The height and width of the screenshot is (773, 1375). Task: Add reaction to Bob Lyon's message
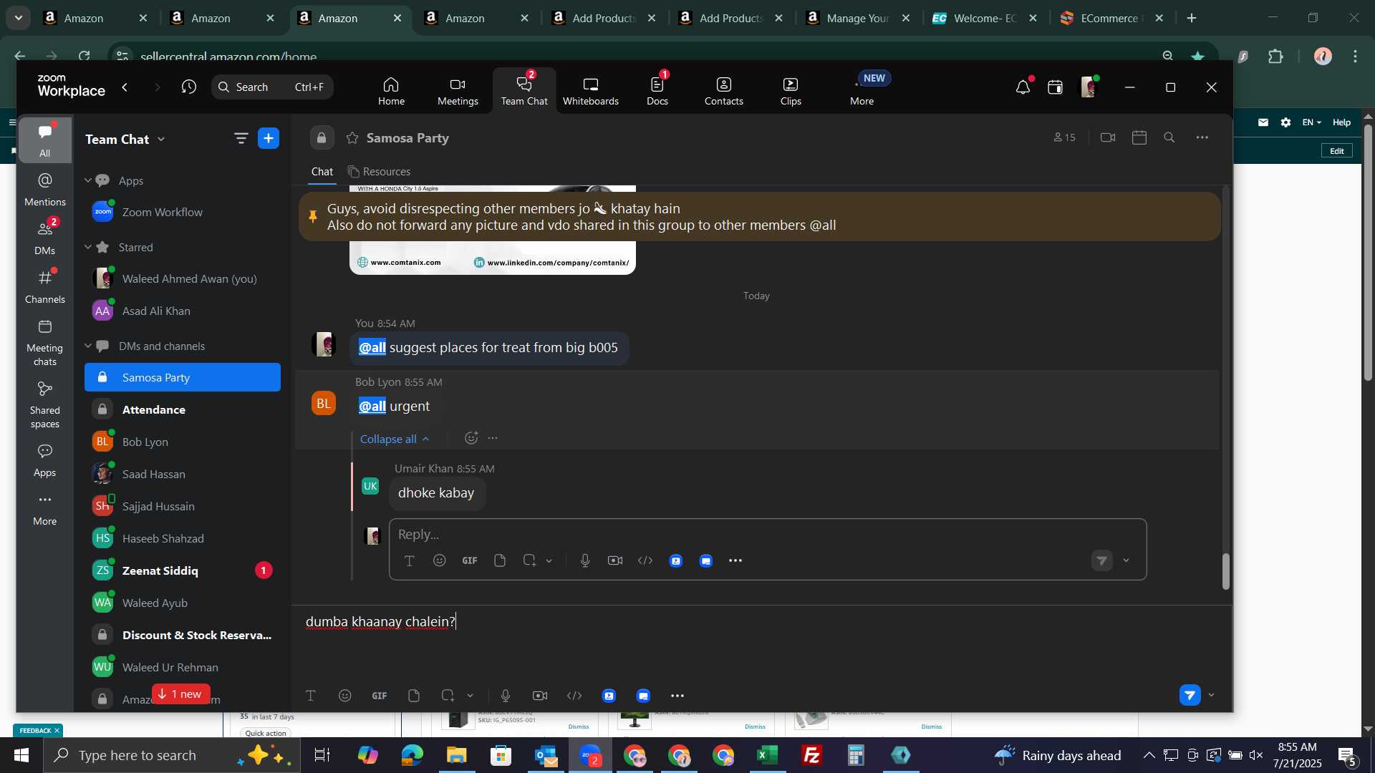(x=471, y=438)
